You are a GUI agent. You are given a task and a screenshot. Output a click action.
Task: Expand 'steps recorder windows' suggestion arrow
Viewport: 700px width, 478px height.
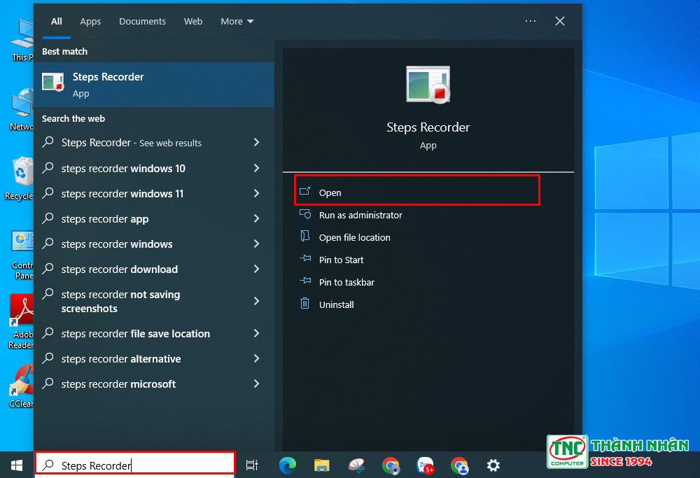pyautogui.click(x=257, y=244)
